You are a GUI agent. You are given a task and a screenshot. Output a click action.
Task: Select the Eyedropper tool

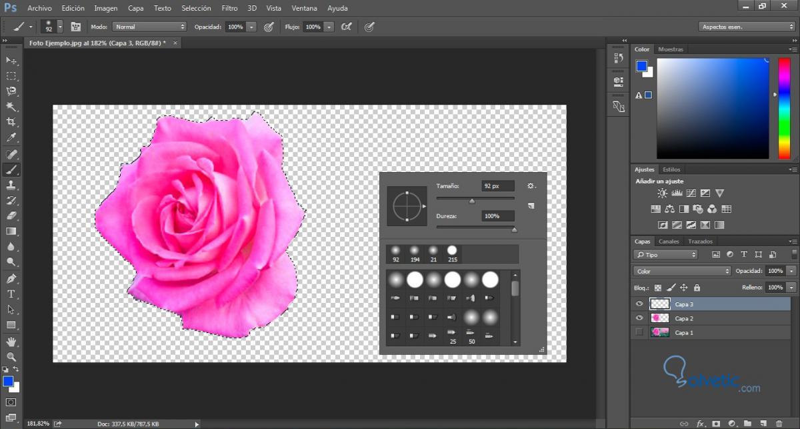click(11, 137)
